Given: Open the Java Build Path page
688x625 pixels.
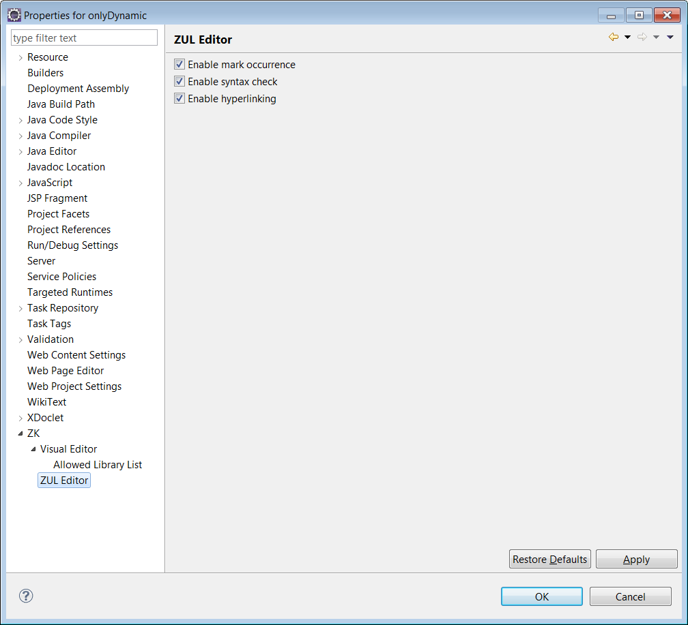Looking at the screenshot, I should [x=61, y=104].
